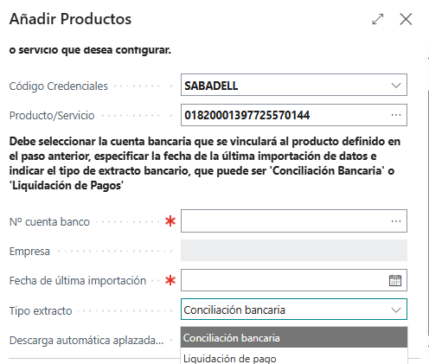Click the Código Credenciales label

(x=59, y=86)
